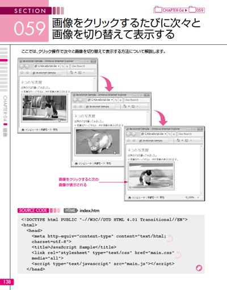This screenshot has width=227, height=290.
Task: Click the Live Search field in the first IE window
Action: click(x=83, y=66)
